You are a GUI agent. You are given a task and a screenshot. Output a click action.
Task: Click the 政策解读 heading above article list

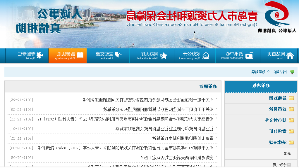(208, 86)
